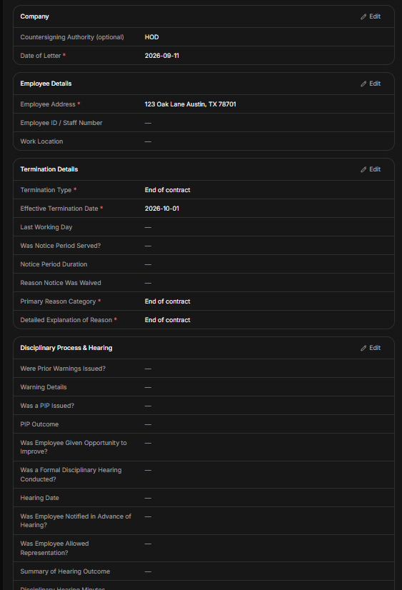This screenshot has height=590, width=402.
Task: Click Was Employee Given Opportunity to Improve? label
Action: 74,447
